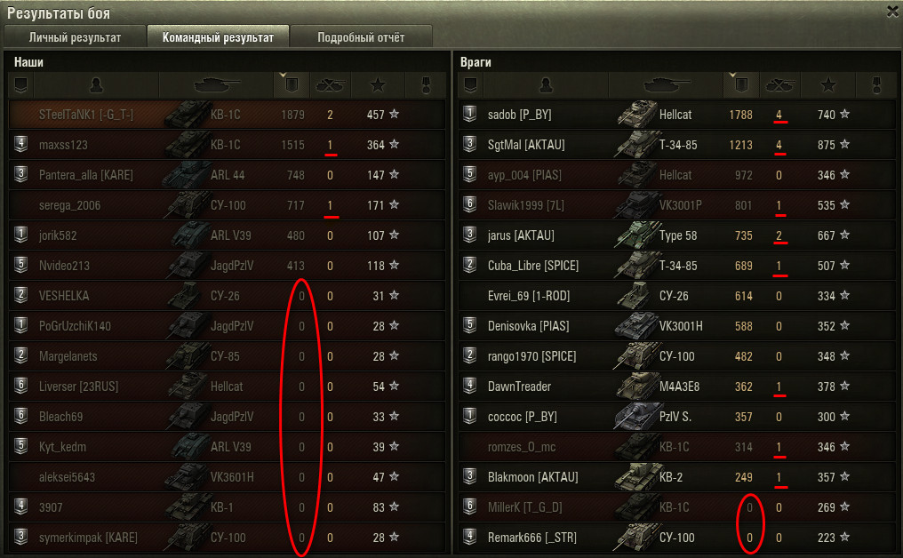Switch to Подробный отчёт tab
This screenshot has width=903, height=558.
coord(361,37)
